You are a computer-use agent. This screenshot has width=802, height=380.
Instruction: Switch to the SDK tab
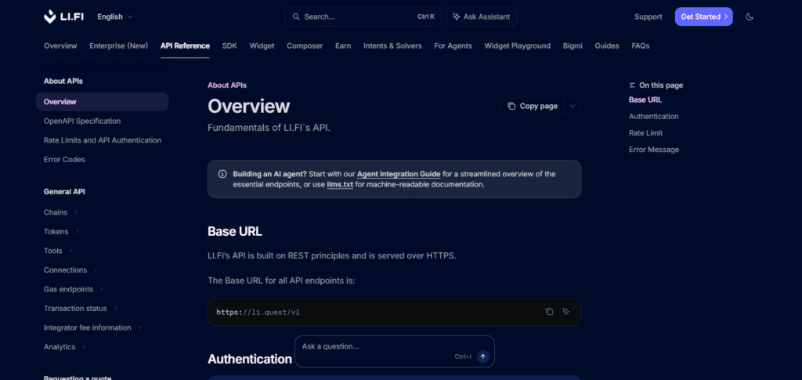(229, 45)
